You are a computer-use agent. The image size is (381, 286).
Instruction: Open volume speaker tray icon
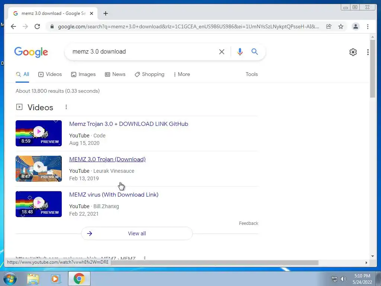tap(343, 279)
